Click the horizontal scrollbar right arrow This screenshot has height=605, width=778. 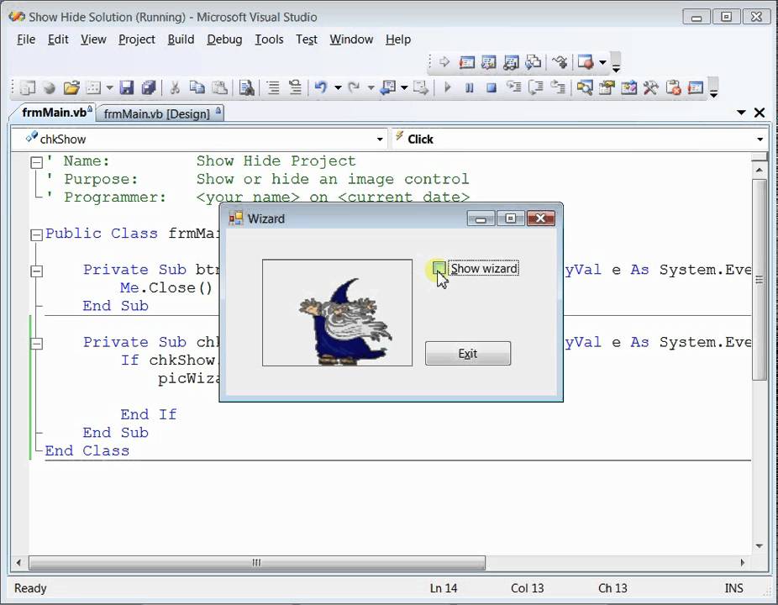point(742,563)
